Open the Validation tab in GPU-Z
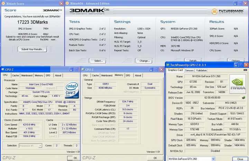 tap(201, 70)
